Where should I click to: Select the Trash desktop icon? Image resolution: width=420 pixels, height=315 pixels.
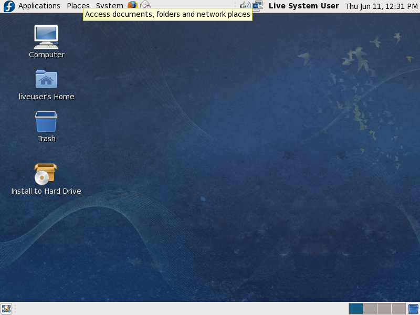(x=46, y=122)
